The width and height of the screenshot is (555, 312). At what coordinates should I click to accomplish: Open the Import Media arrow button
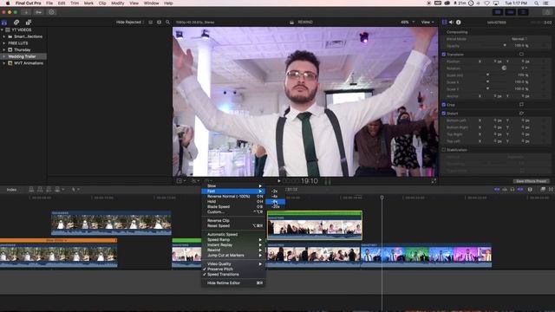tap(26, 12)
